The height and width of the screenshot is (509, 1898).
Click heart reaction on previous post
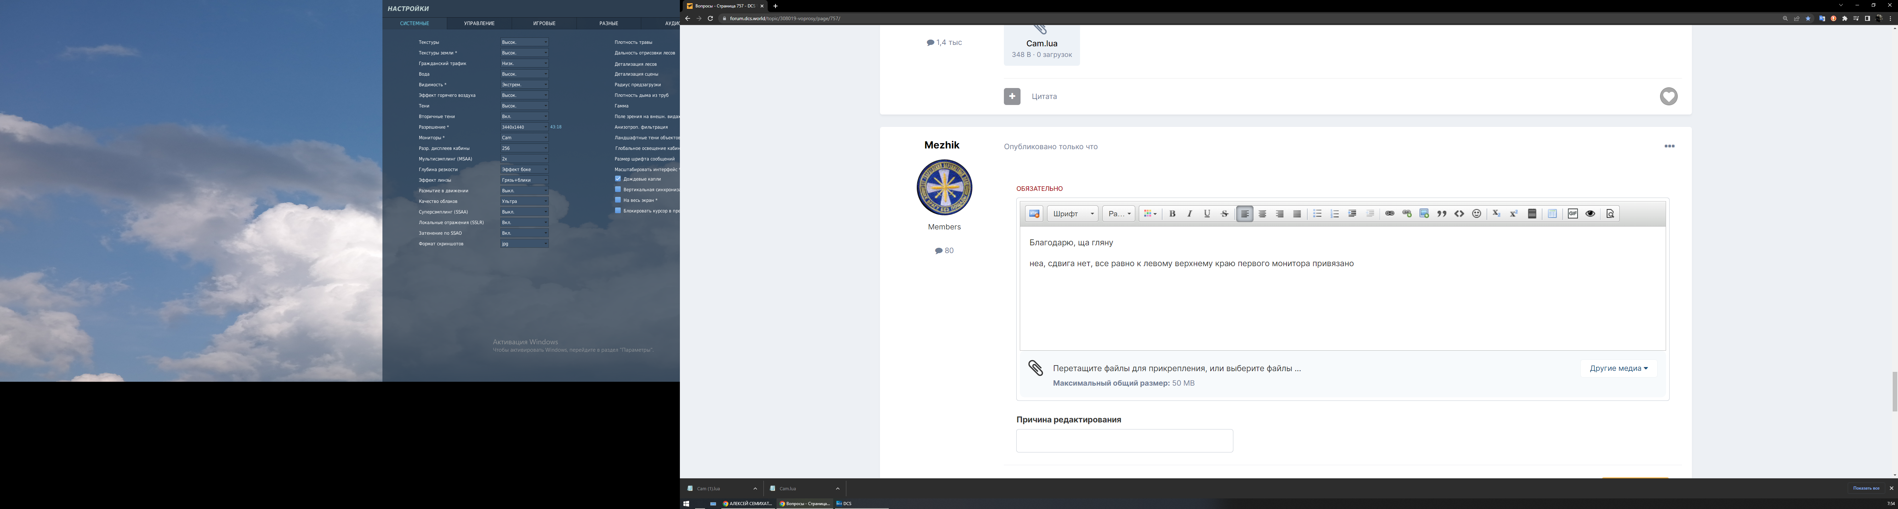(1669, 96)
